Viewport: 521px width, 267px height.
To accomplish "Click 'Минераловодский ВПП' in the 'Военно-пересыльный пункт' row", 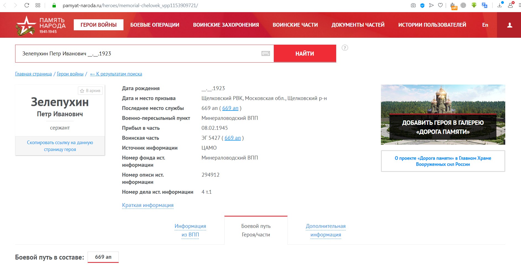I will click(230, 118).
